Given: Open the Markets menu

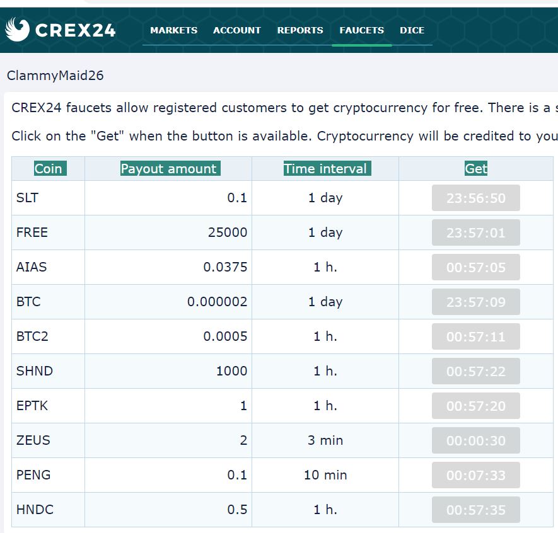Looking at the screenshot, I should click(x=173, y=30).
